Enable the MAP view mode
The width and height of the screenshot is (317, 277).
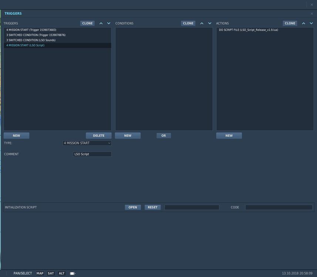click(x=40, y=273)
